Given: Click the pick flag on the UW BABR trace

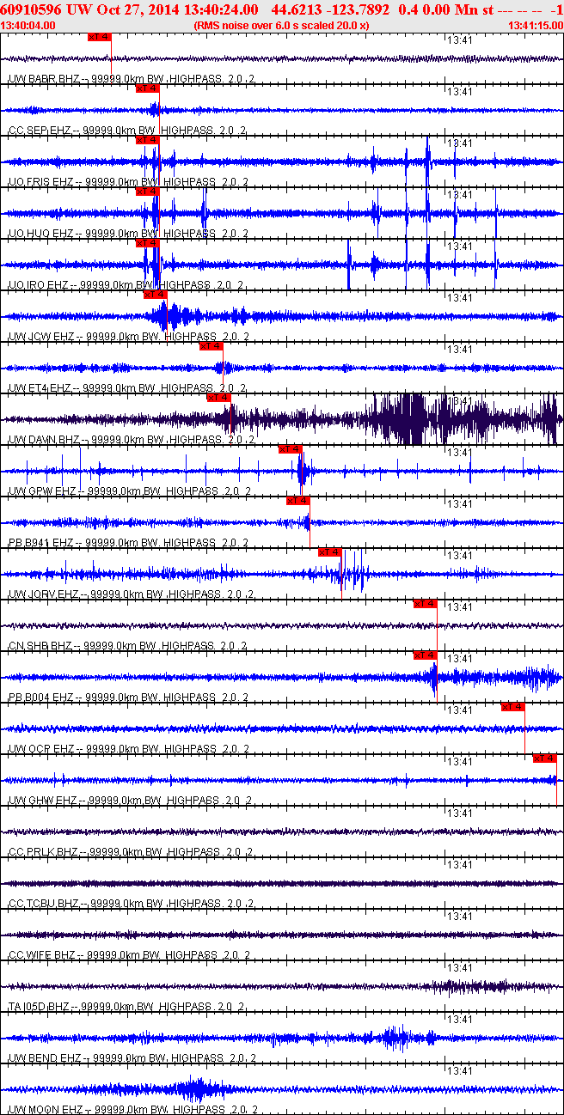Looking at the screenshot, I should coord(99,37).
